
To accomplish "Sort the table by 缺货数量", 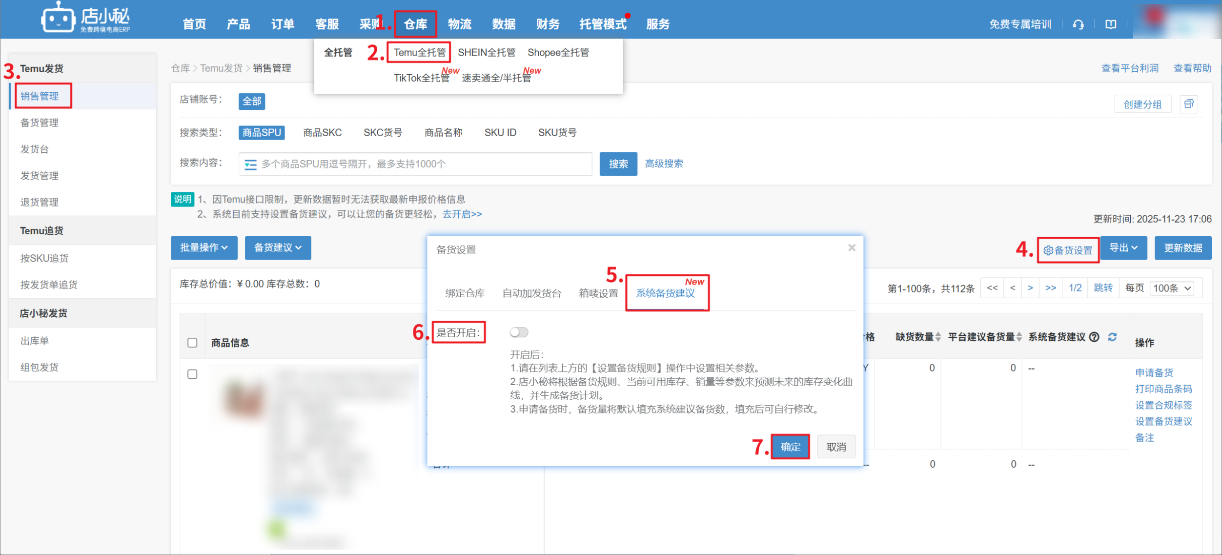I will point(937,337).
